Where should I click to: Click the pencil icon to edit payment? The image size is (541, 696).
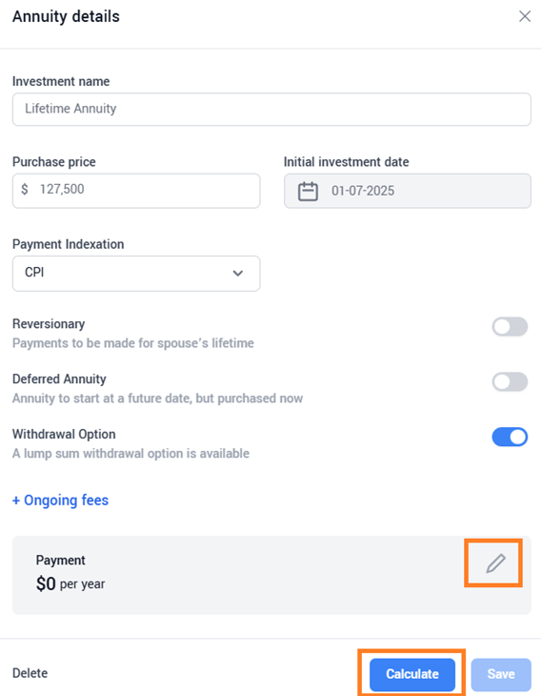(495, 563)
